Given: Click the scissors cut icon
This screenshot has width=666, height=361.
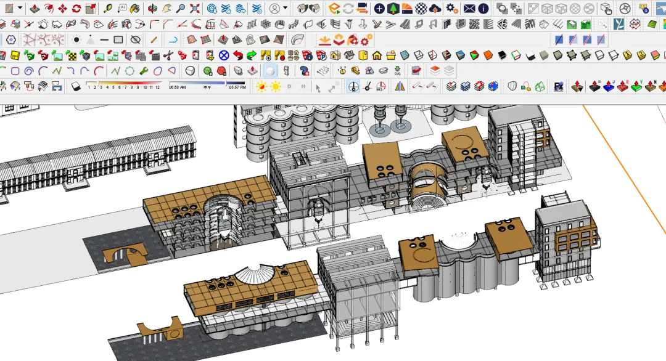Looking at the screenshot, I should click(168, 55).
